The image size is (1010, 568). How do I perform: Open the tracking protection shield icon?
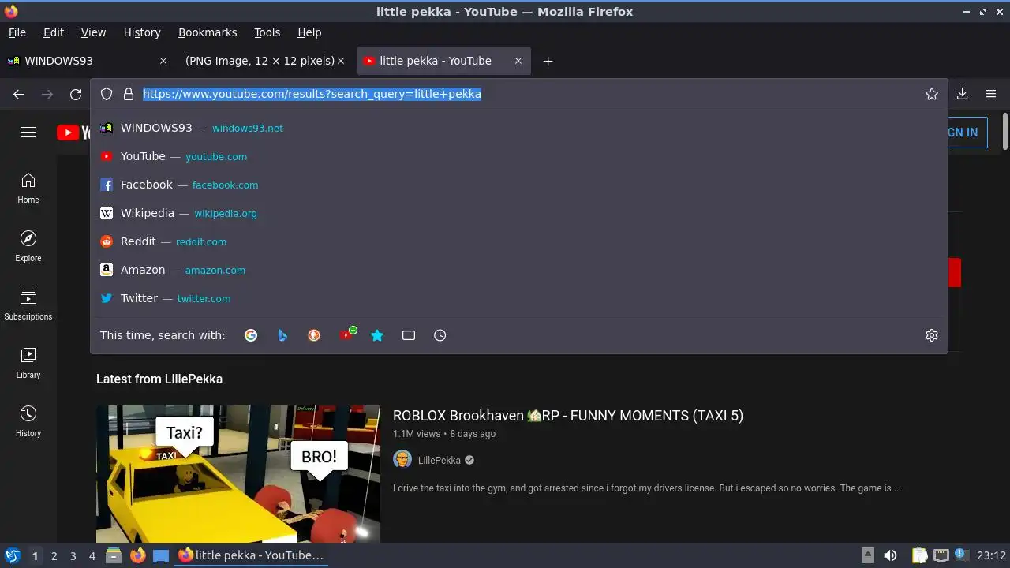[x=107, y=94]
